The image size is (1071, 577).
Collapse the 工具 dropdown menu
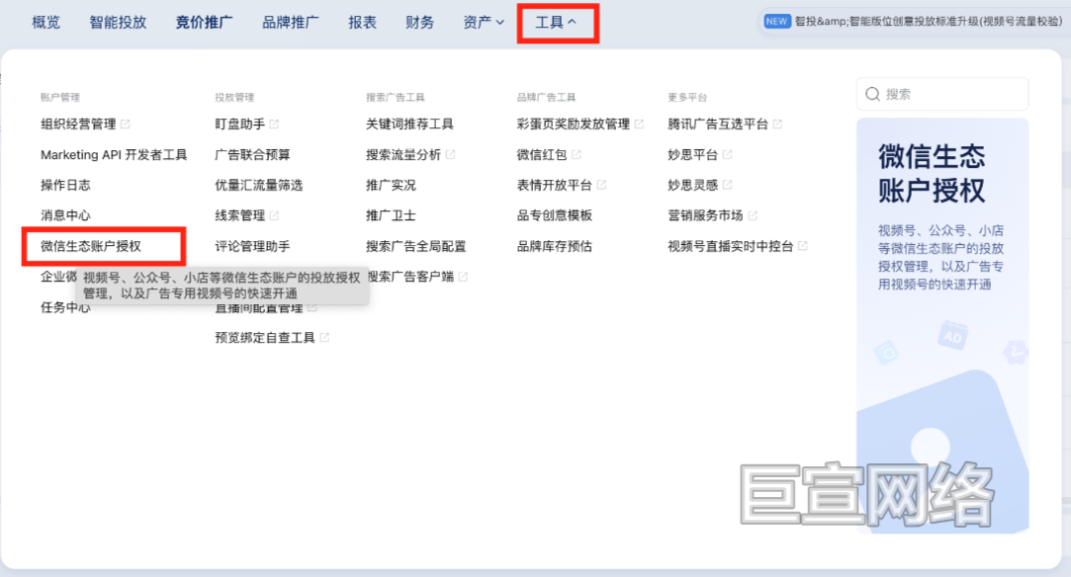pyautogui.click(x=556, y=23)
